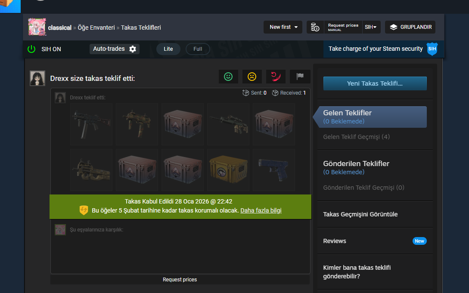Click the red scorpion scammer icon
This screenshot has width=469, height=293.
point(276,77)
